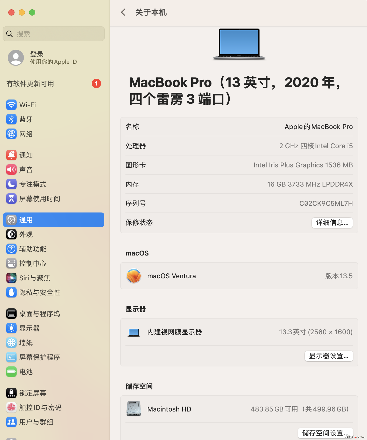
Task: Open 储存空间设置… button
Action: tap(326, 433)
